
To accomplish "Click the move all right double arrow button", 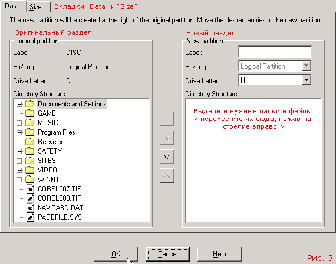I will (x=167, y=157).
